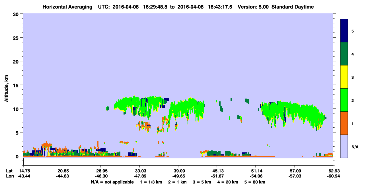Click the 30 tick label on altitude axis

(17, 14)
